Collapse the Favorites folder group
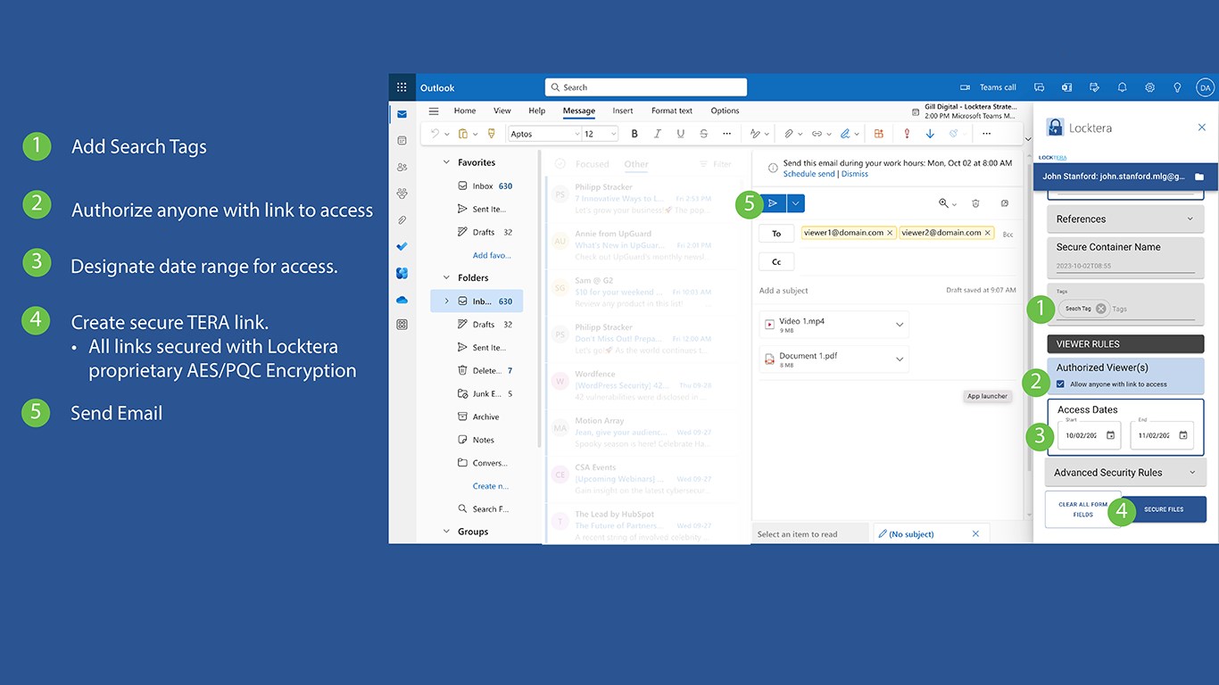The width and height of the screenshot is (1219, 685). pos(447,162)
